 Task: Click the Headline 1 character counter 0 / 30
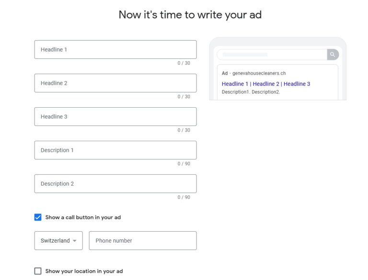click(184, 63)
